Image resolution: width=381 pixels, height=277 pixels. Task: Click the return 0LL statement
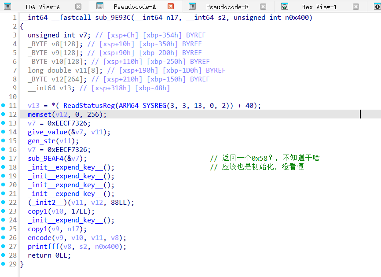pyautogui.click(x=49, y=255)
